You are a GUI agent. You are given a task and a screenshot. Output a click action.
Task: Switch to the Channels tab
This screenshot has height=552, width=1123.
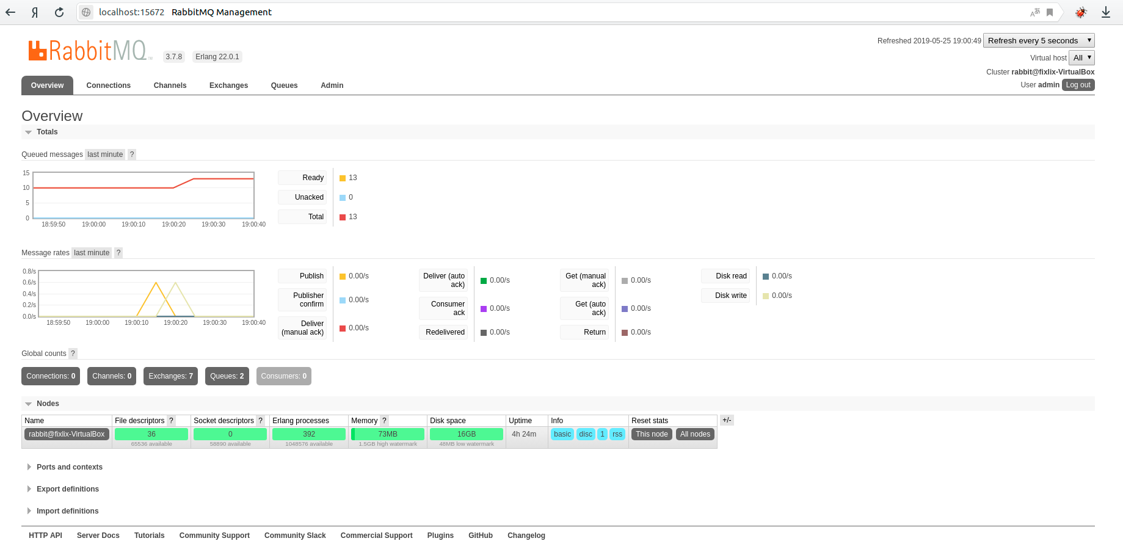pos(170,85)
